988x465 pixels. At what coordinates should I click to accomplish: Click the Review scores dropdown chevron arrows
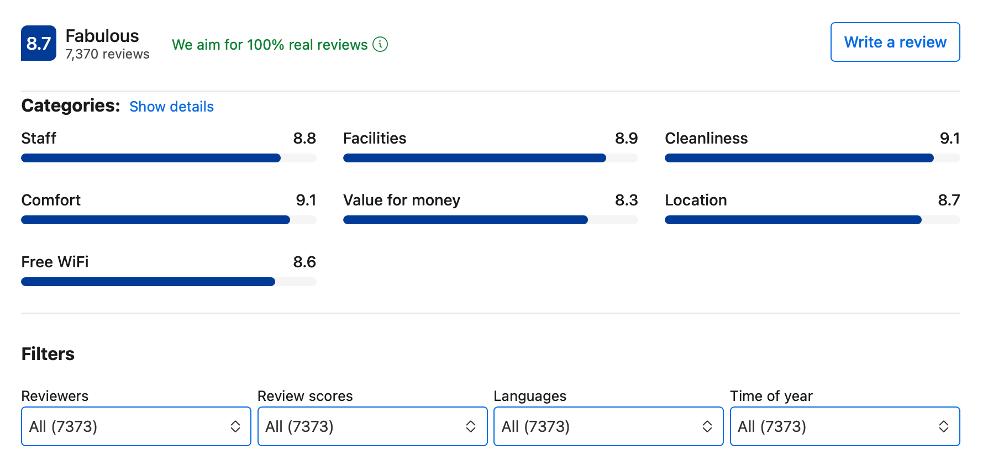point(471,426)
